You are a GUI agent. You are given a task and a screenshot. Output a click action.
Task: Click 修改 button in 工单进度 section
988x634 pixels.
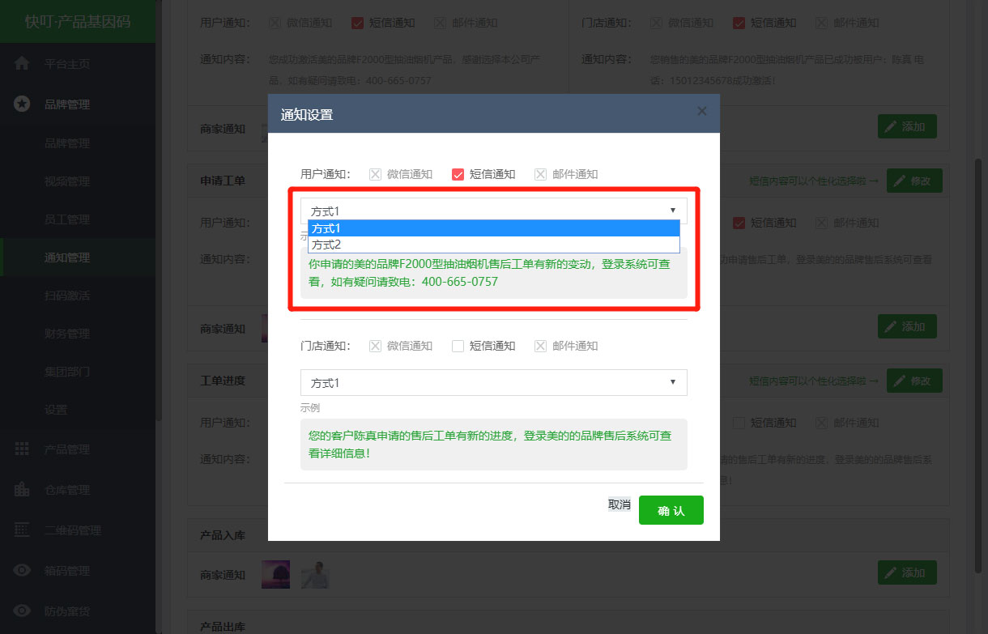click(x=914, y=381)
